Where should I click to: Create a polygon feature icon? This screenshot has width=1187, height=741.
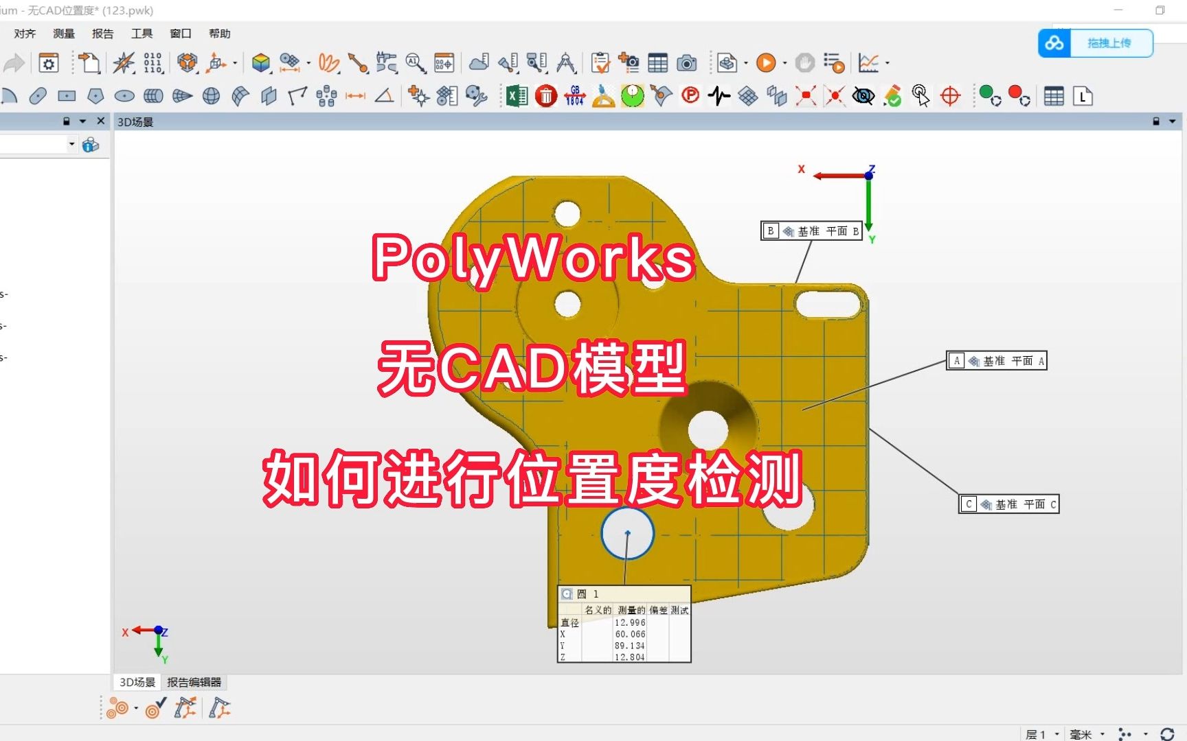95,96
